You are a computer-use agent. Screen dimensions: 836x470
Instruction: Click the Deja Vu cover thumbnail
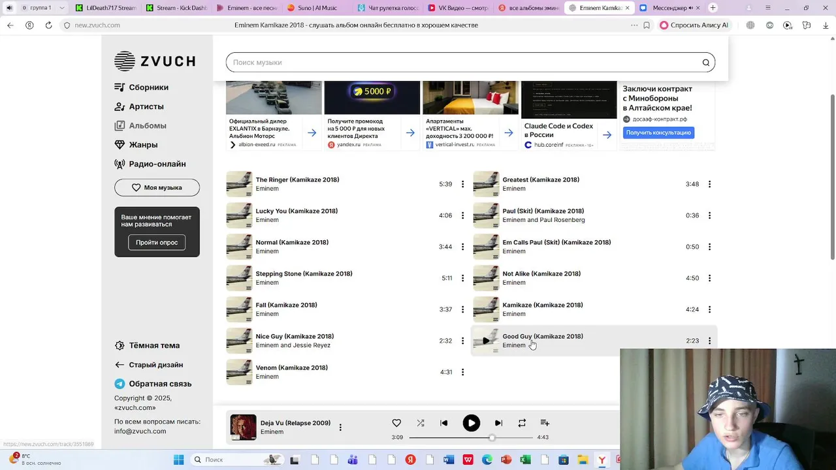(243, 428)
